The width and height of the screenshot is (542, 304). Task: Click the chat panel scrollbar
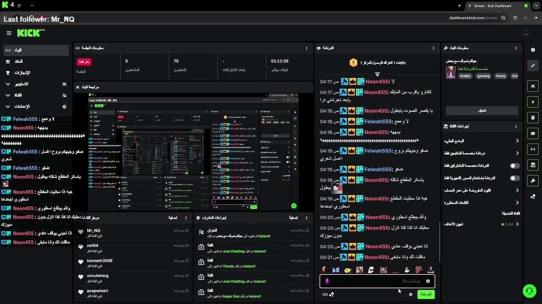pyautogui.click(x=440, y=242)
